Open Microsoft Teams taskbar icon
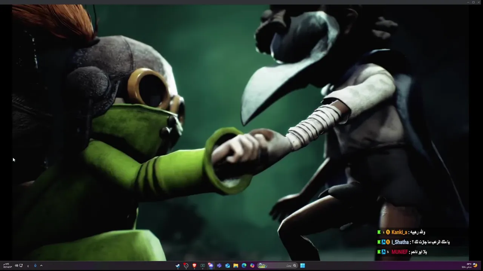 (219, 266)
